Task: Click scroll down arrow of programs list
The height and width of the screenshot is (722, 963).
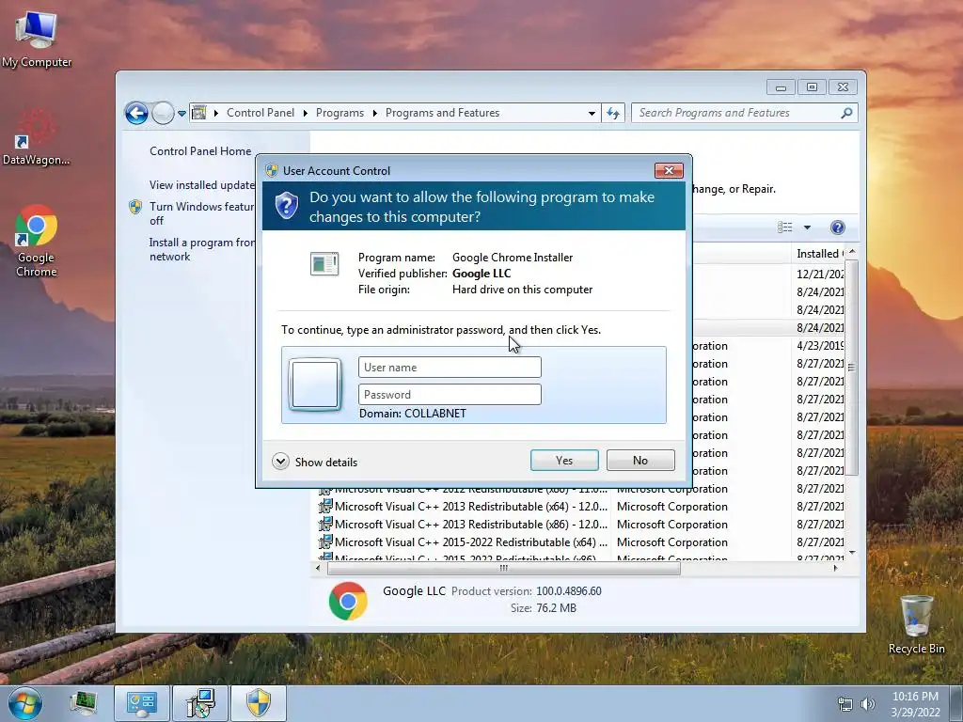Action: pos(852,553)
